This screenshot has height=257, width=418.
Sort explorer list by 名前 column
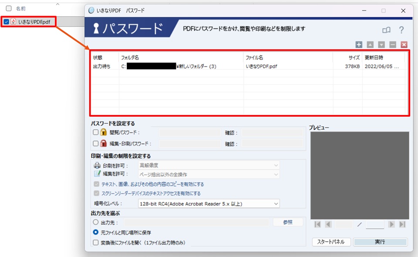(x=20, y=9)
